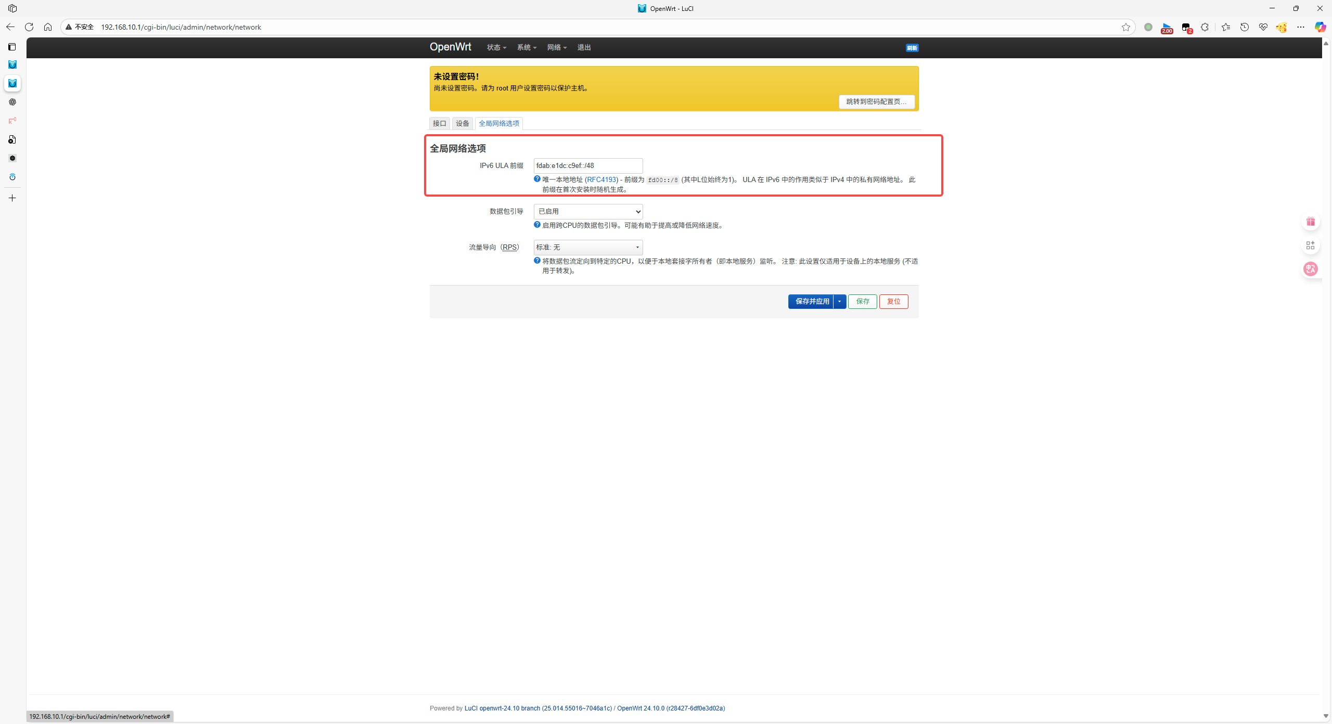Image resolution: width=1332 pixels, height=724 pixels.
Task: Click the 保存 button
Action: click(863, 302)
